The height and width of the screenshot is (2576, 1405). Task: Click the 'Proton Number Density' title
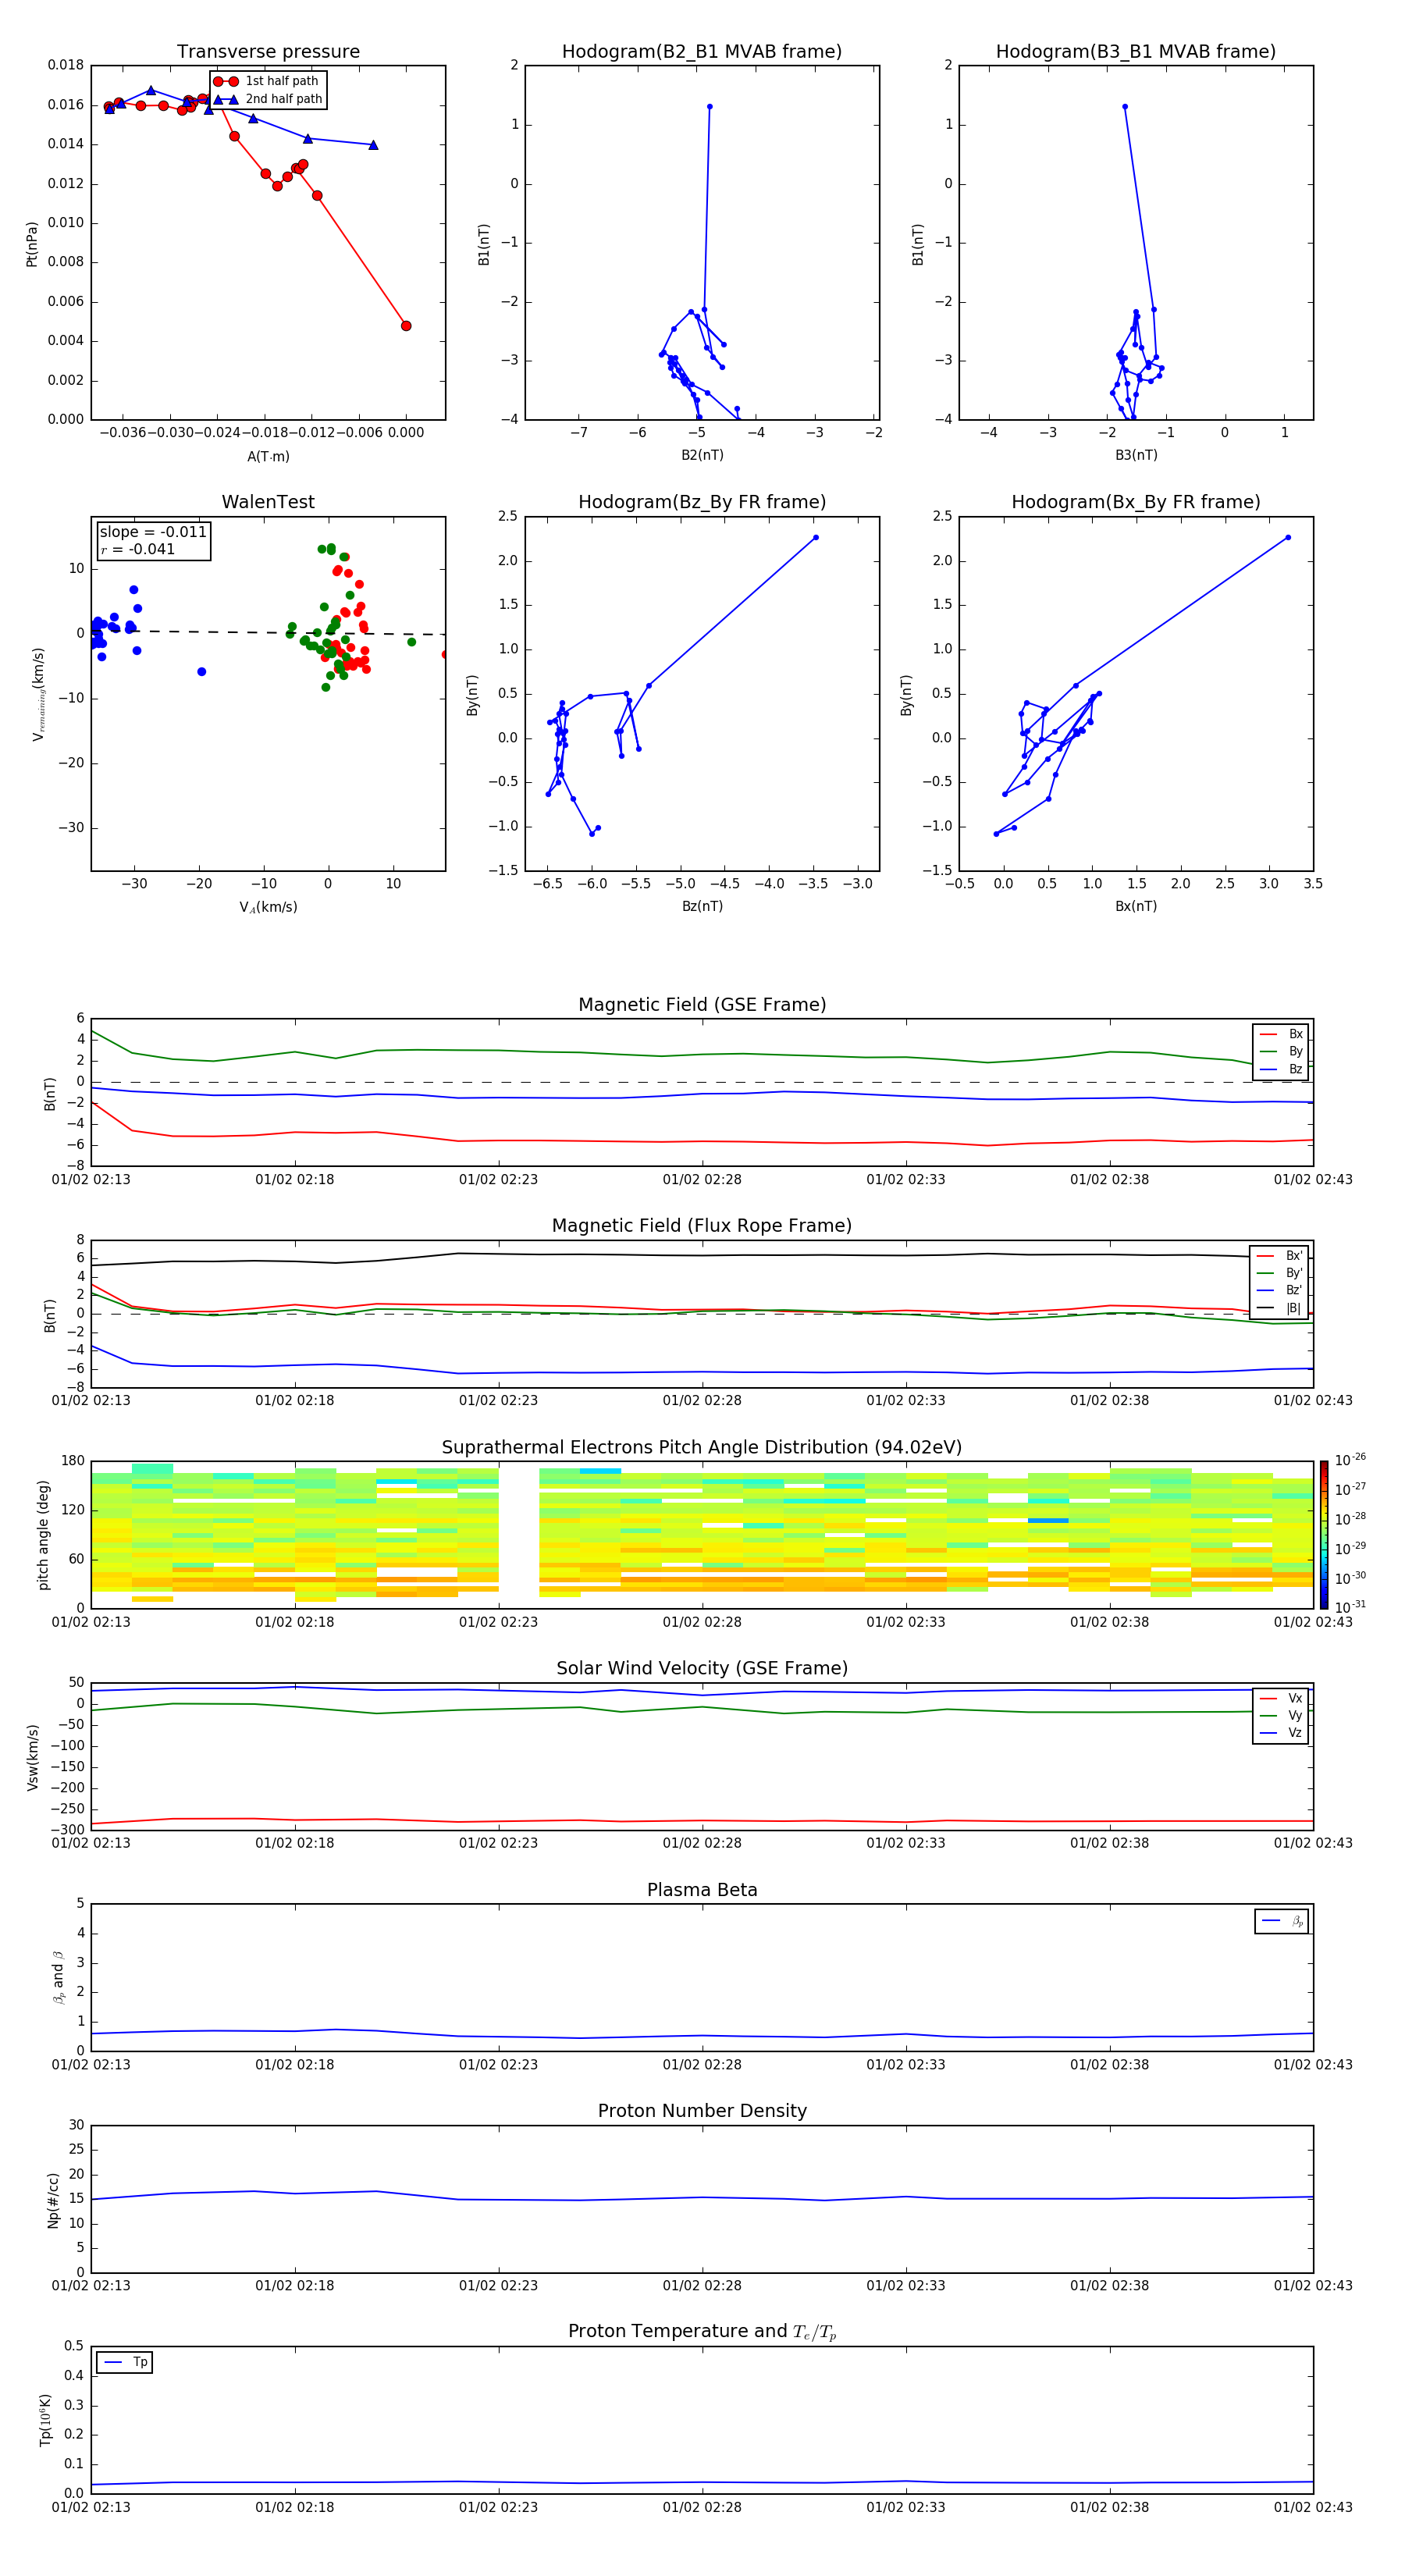[702, 2111]
